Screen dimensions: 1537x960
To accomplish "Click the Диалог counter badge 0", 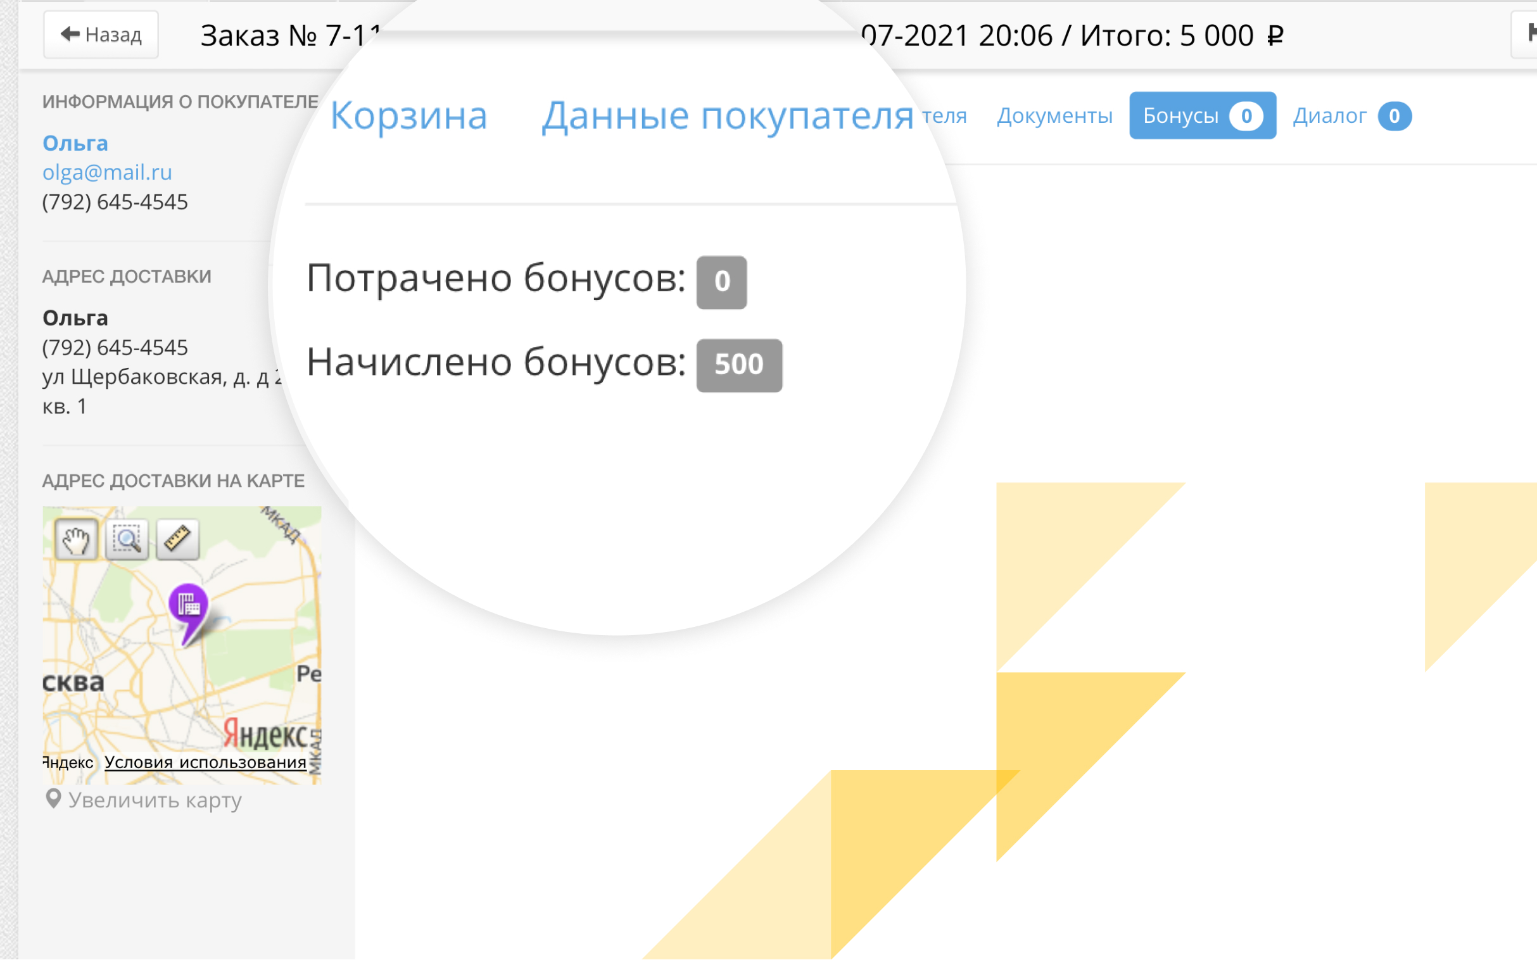I will pos(1394,116).
